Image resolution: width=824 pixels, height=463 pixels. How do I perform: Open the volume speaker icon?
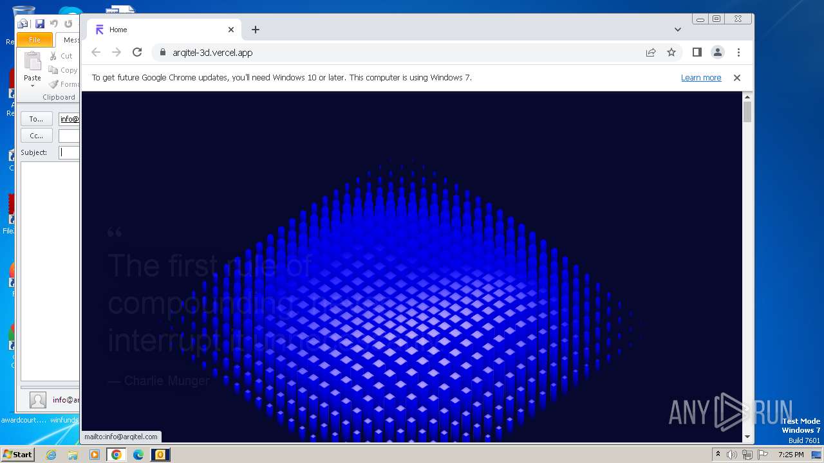pos(732,455)
